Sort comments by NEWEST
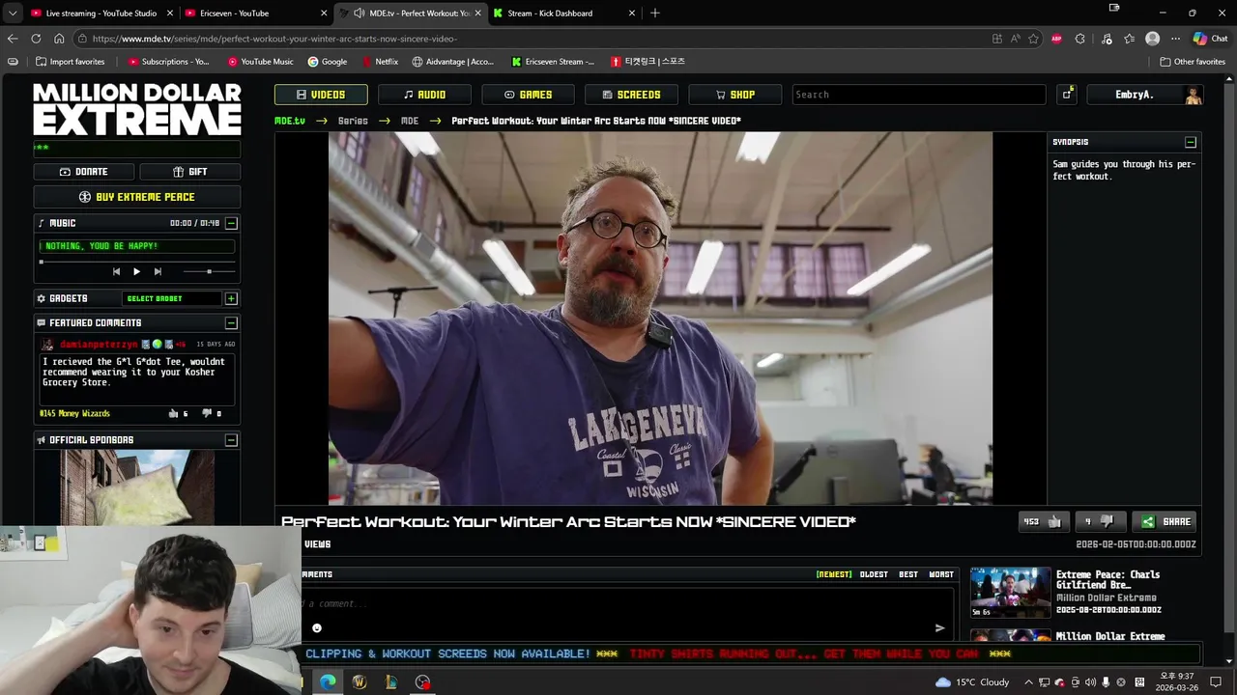Image resolution: width=1237 pixels, height=695 pixels. point(834,574)
